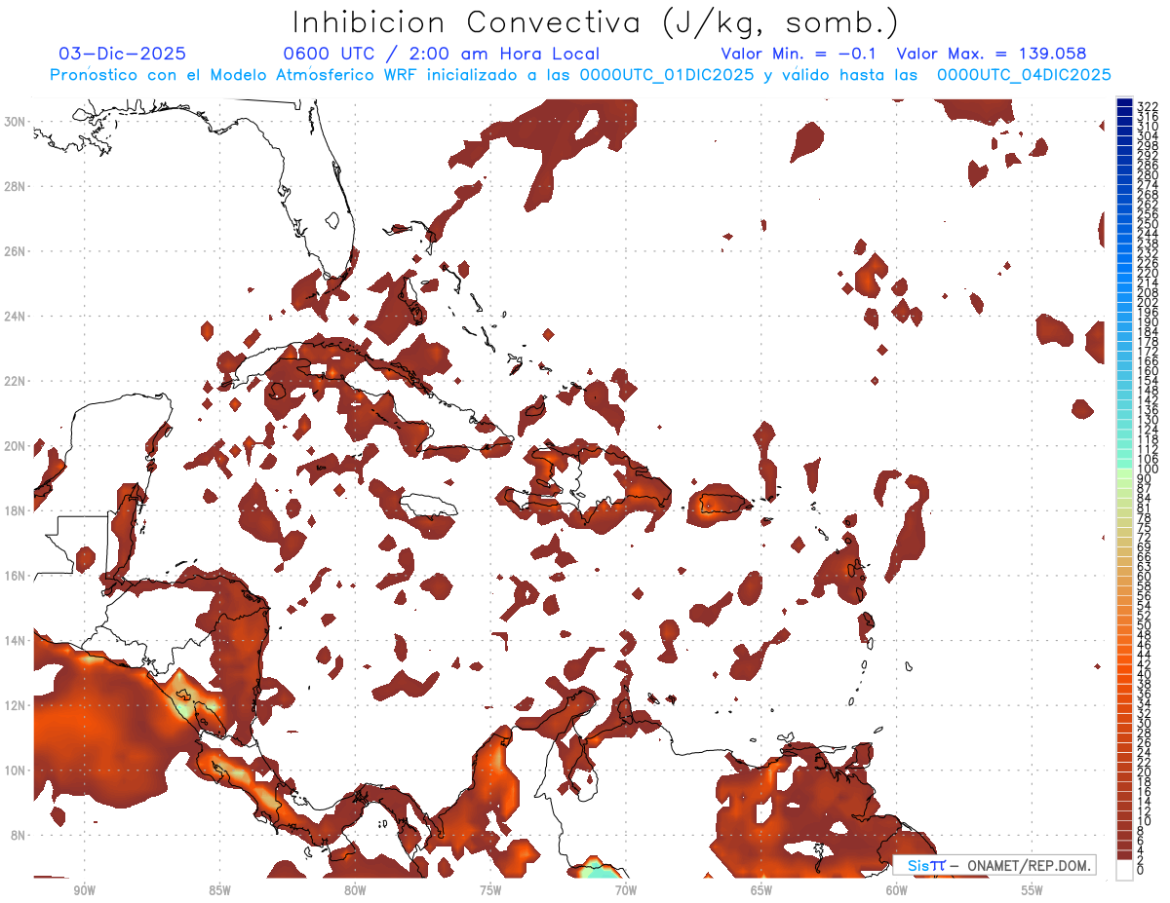Click the '24N' latitude label
The image size is (1170, 903).
point(15,317)
